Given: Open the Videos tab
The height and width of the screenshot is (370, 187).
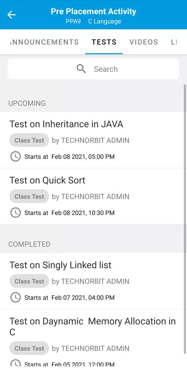Looking at the screenshot, I should click(x=144, y=42).
